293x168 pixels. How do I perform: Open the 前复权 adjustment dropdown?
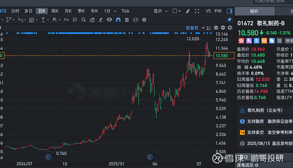pos(195,28)
